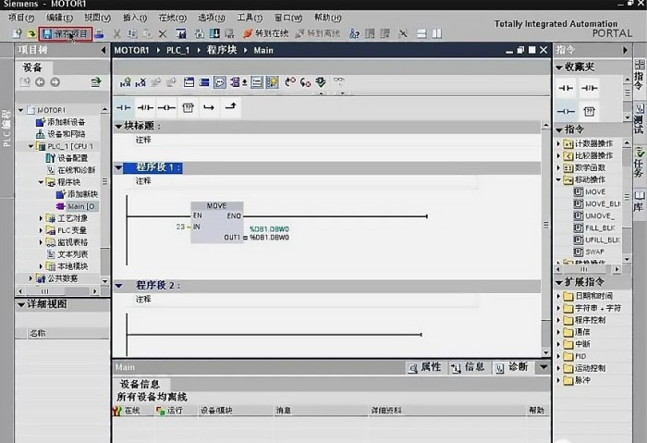Open the PID folder in extended instructions
The width and height of the screenshot is (647, 443).
pos(575,356)
